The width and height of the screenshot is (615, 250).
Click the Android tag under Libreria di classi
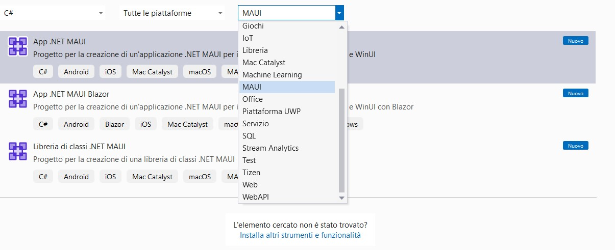76,177
